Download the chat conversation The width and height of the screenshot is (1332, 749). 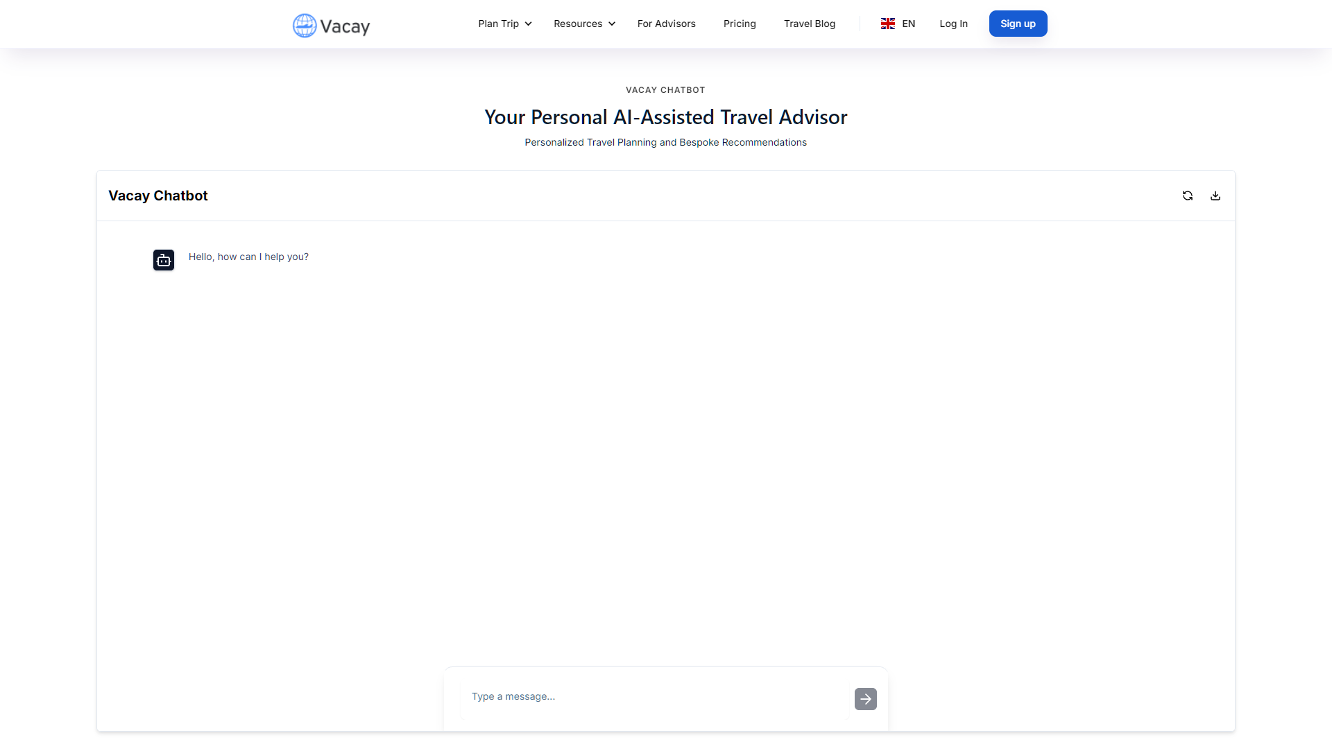1215,196
